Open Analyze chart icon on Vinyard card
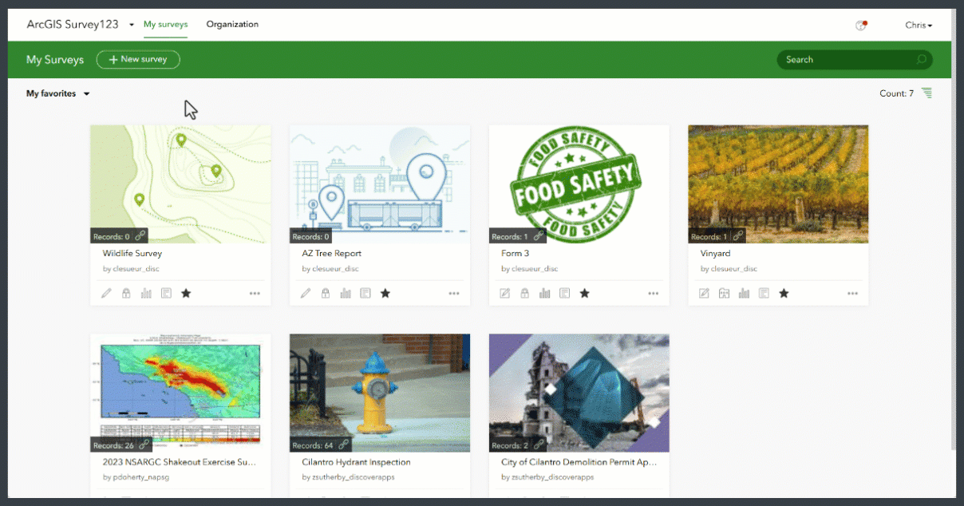The width and height of the screenshot is (964, 506). coord(745,294)
